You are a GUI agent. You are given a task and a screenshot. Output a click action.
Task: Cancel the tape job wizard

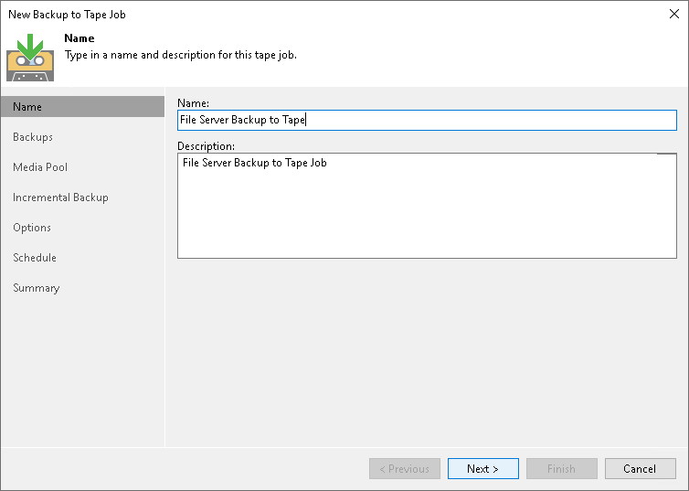tap(640, 469)
